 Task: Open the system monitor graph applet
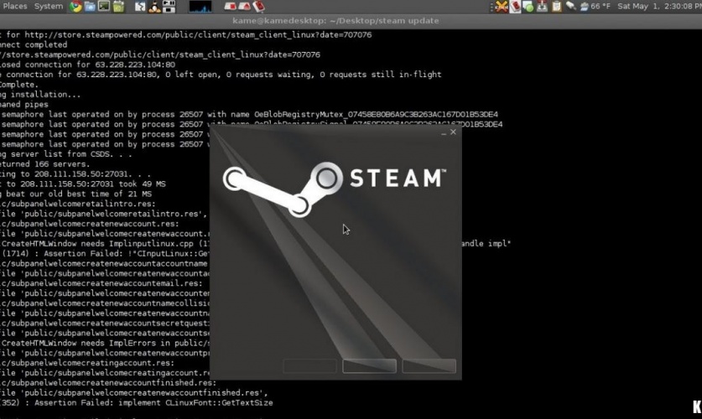(x=200, y=7)
